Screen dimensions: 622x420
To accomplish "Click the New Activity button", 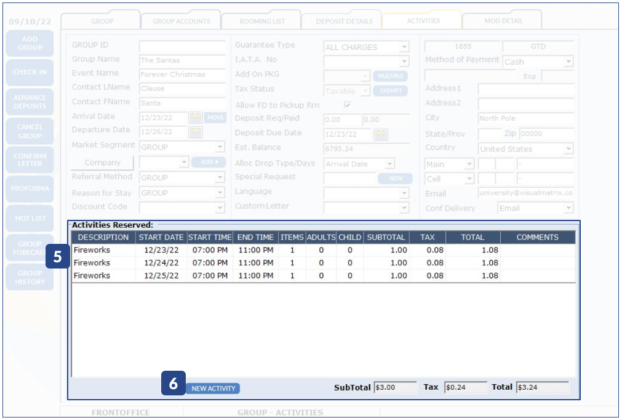I will 213,389.
